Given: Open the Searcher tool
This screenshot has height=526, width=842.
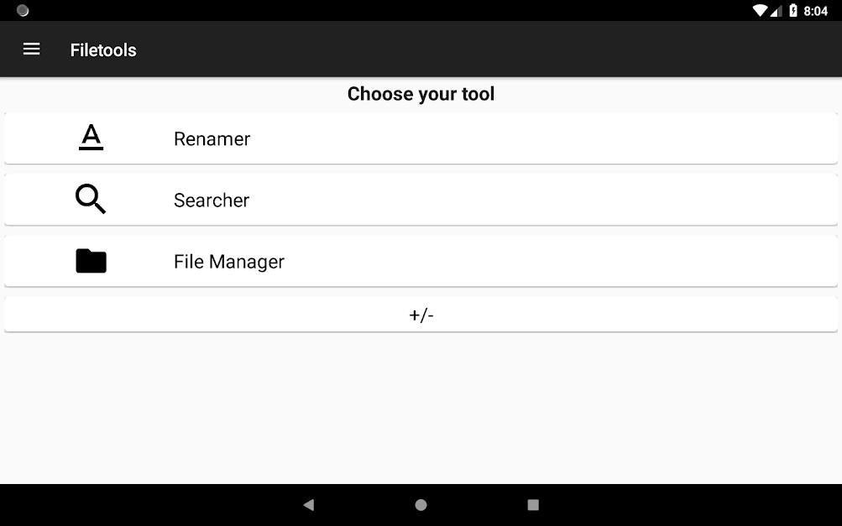Looking at the screenshot, I should [x=421, y=200].
